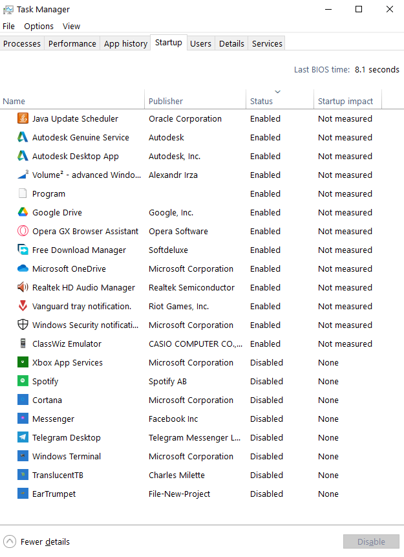Select the 'CASIO COMPUTER CO.,...' publisher cell
Image resolution: width=404 pixels, height=557 pixels.
(196, 344)
